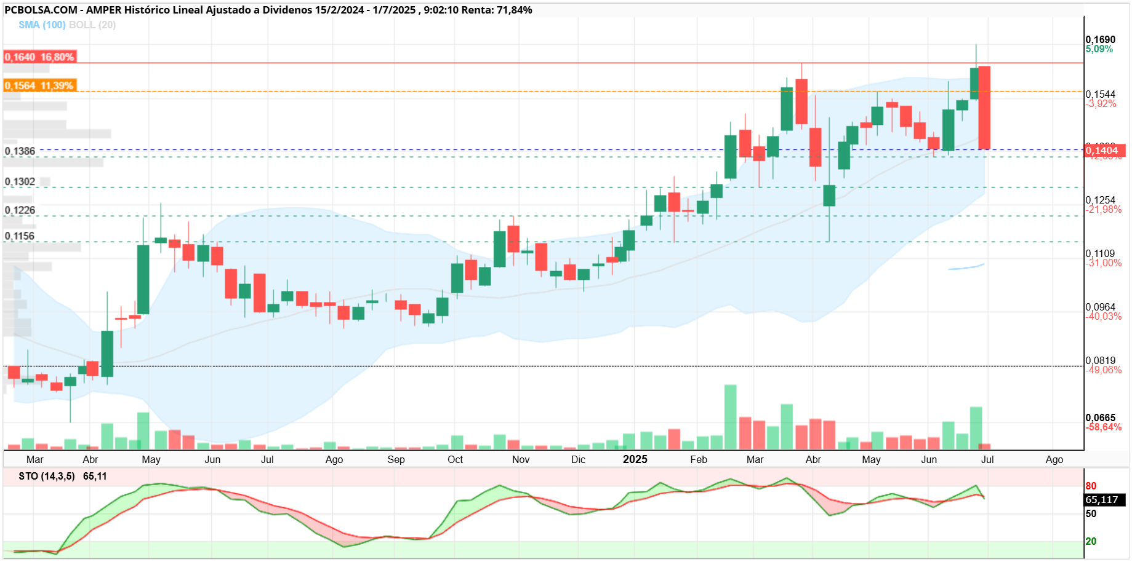Click the Nov time axis label
This screenshot has width=1132, height=562.
(521, 459)
